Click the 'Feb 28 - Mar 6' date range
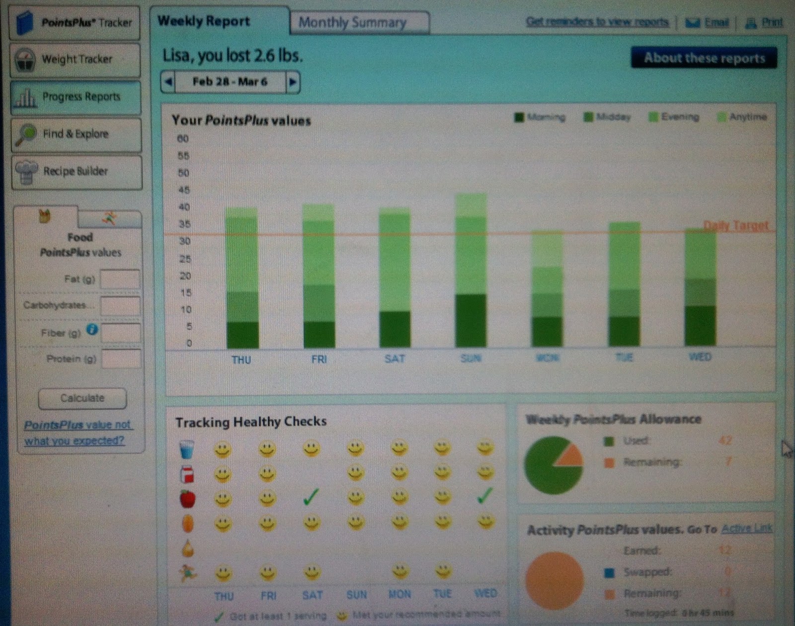Viewport: 795px width, 626px height. (230, 82)
